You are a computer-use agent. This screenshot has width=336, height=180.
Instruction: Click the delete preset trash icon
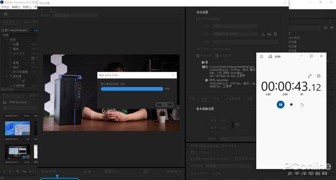[276, 34]
